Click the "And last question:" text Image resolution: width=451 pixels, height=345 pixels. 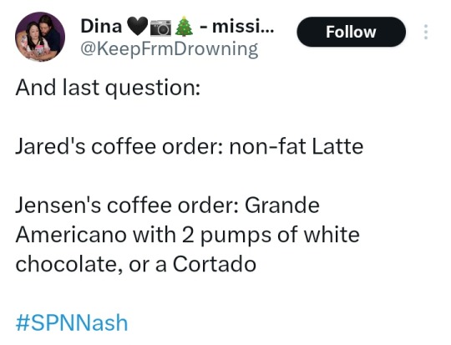click(x=108, y=88)
